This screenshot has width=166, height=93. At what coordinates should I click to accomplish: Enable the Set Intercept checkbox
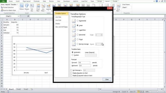click(x=71, y=70)
